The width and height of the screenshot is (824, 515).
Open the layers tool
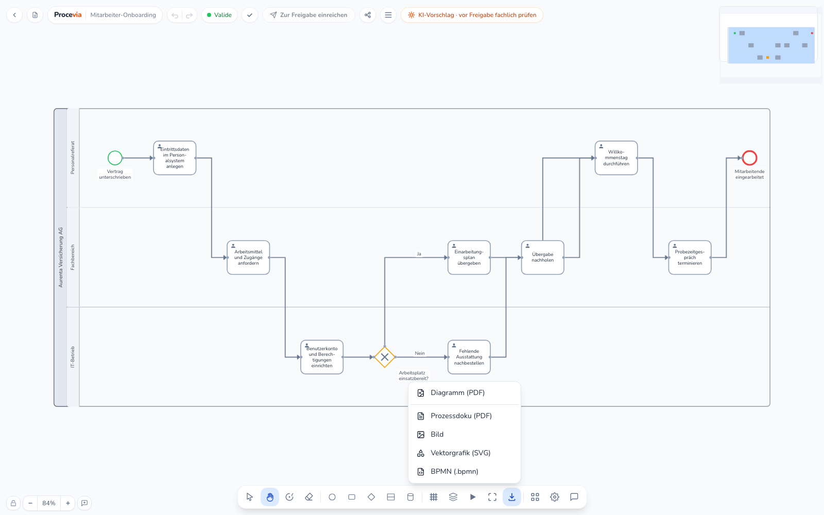pos(453,497)
